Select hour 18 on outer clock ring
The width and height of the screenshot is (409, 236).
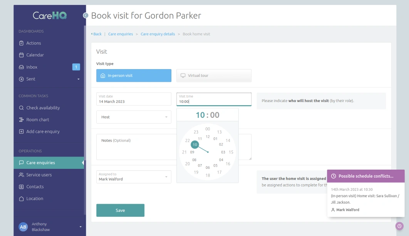click(208, 175)
